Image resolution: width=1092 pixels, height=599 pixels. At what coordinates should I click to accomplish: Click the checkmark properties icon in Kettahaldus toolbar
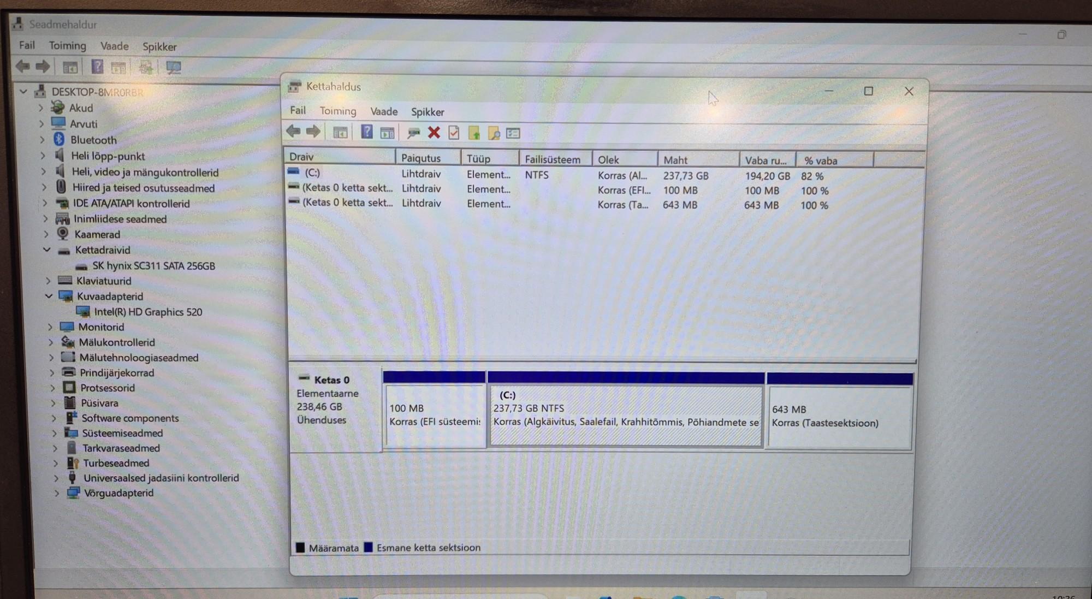tap(454, 133)
